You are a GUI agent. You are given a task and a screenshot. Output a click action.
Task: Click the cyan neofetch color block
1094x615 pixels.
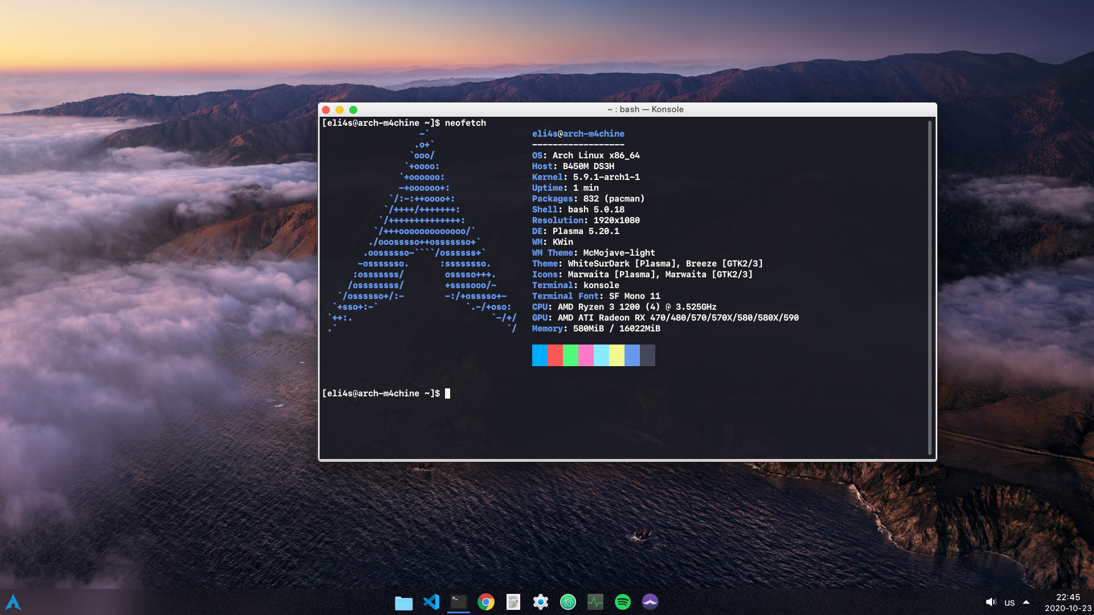point(601,355)
